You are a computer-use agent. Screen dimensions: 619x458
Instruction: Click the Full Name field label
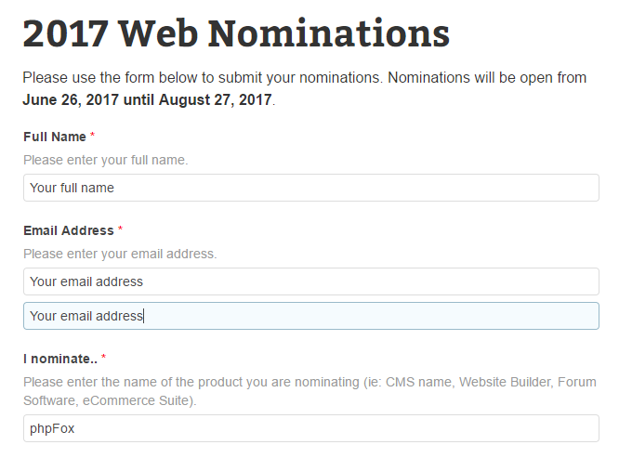[54, 137]
